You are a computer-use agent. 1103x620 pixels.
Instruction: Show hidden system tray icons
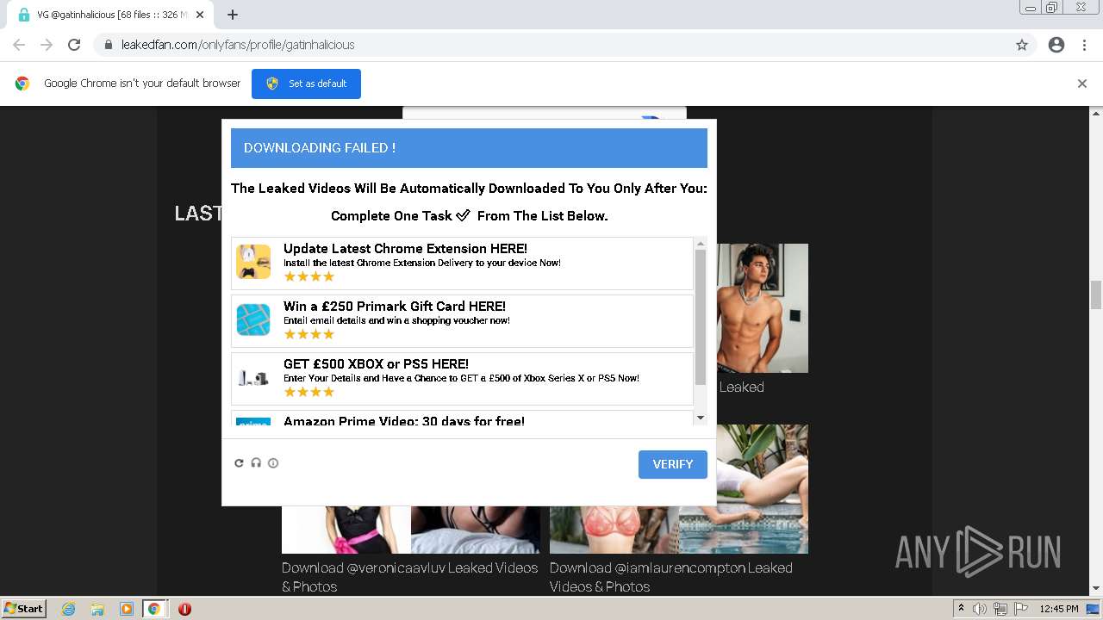[961, 609]
